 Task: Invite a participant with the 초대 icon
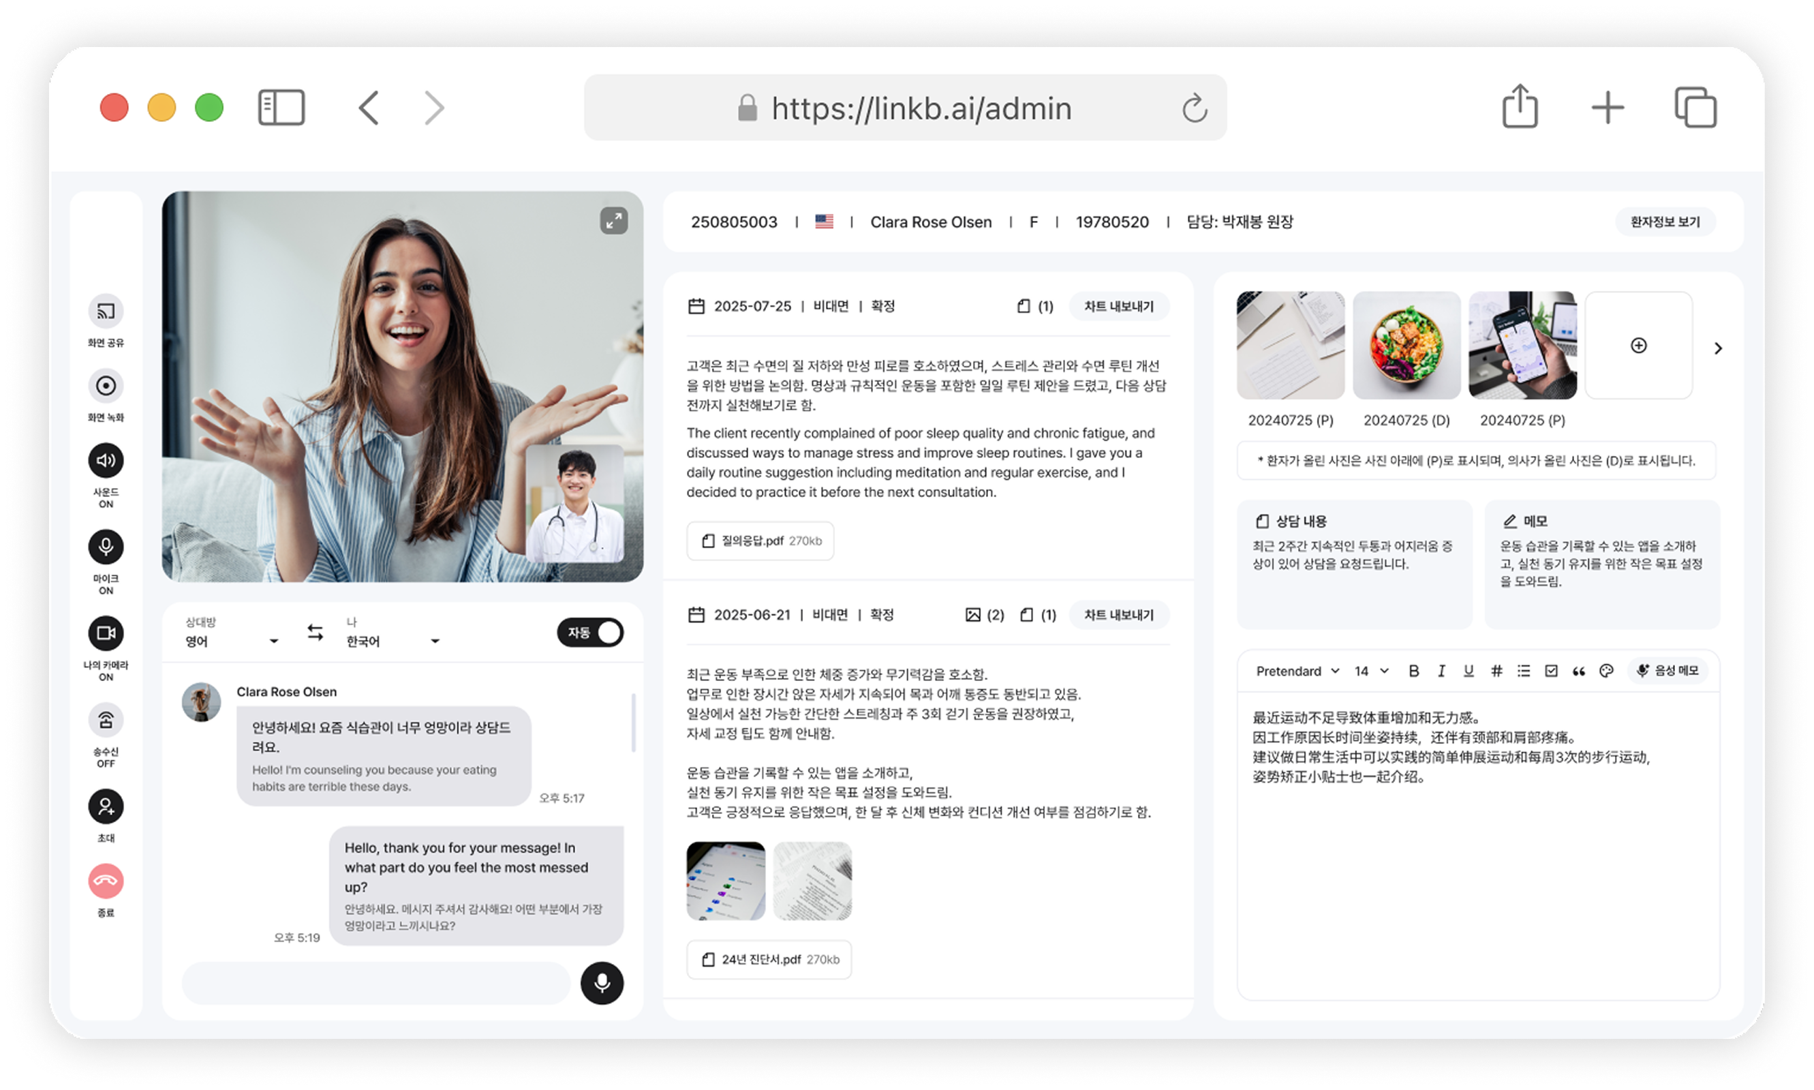click(x=106, y=807)
